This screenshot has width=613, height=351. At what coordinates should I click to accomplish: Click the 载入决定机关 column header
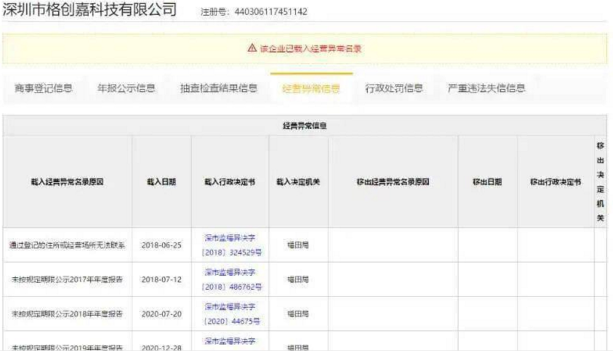pos(299,182)
